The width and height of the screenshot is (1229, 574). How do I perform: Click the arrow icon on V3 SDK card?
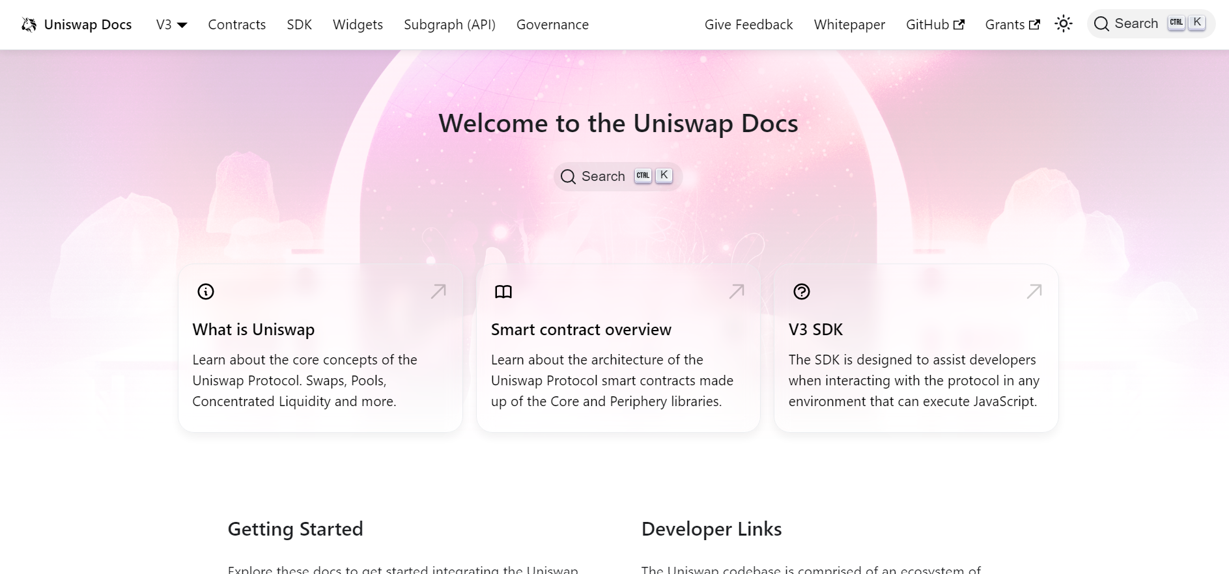(x=1034, y=292)
